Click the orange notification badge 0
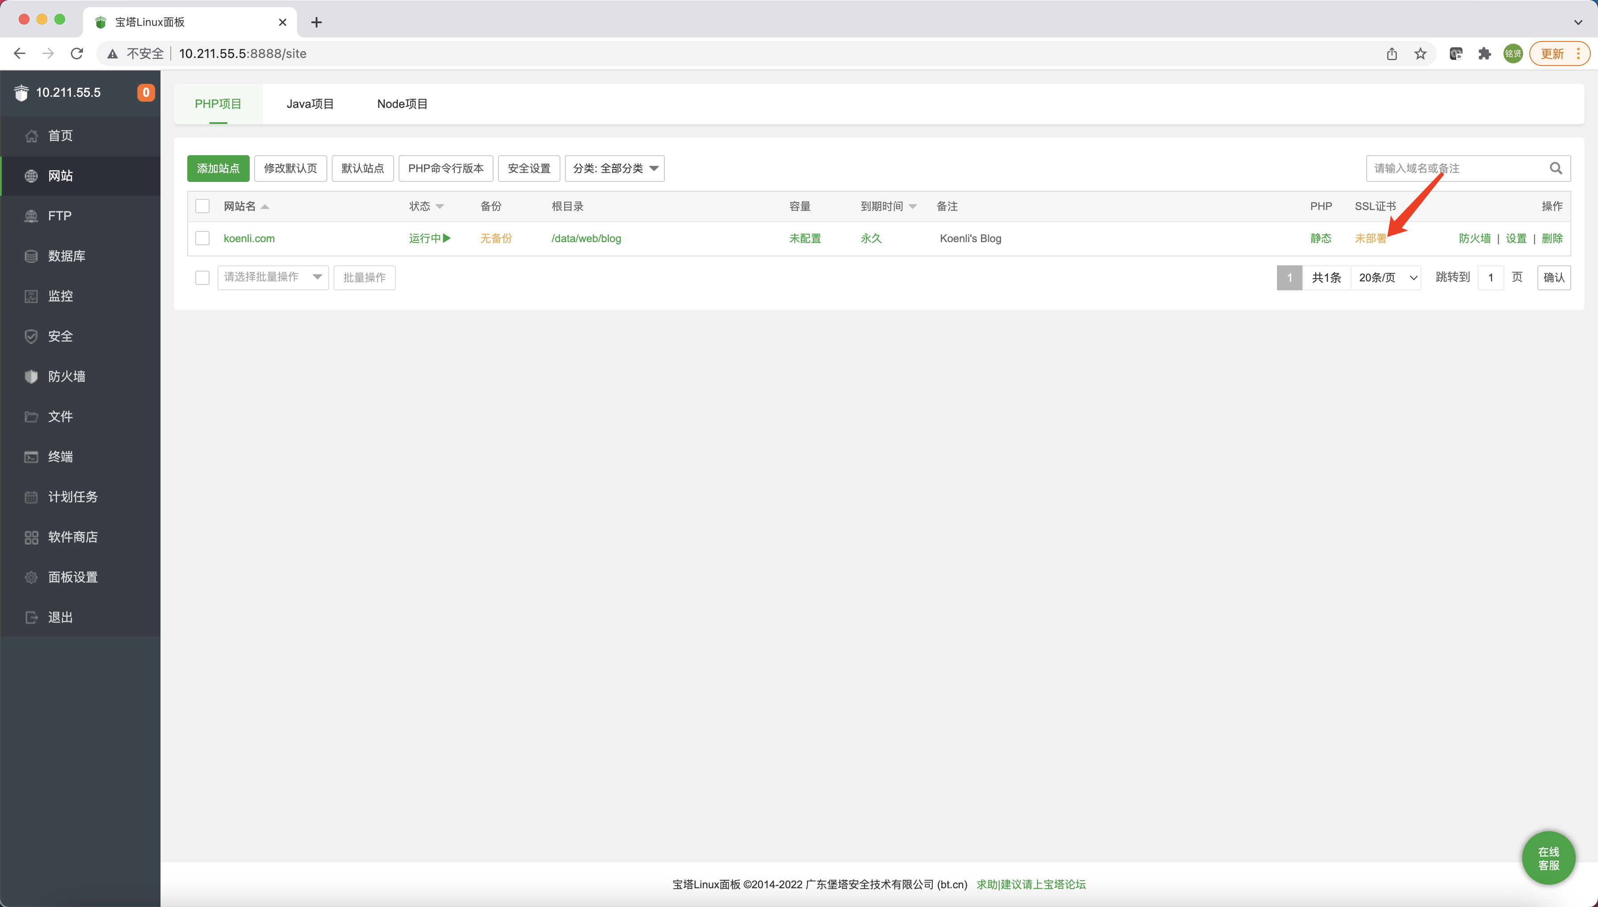The image size is (1598, 907). tap(146, 92)
